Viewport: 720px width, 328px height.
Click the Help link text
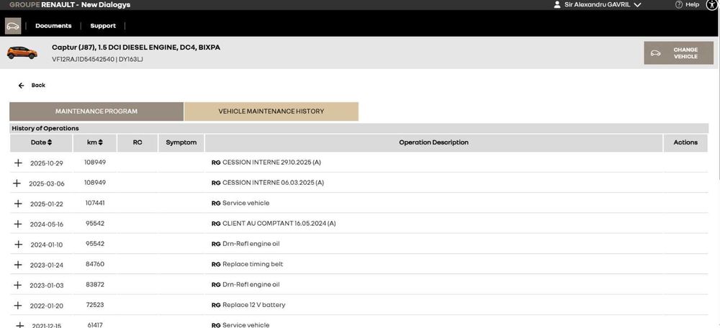click(x=692, y=4)
